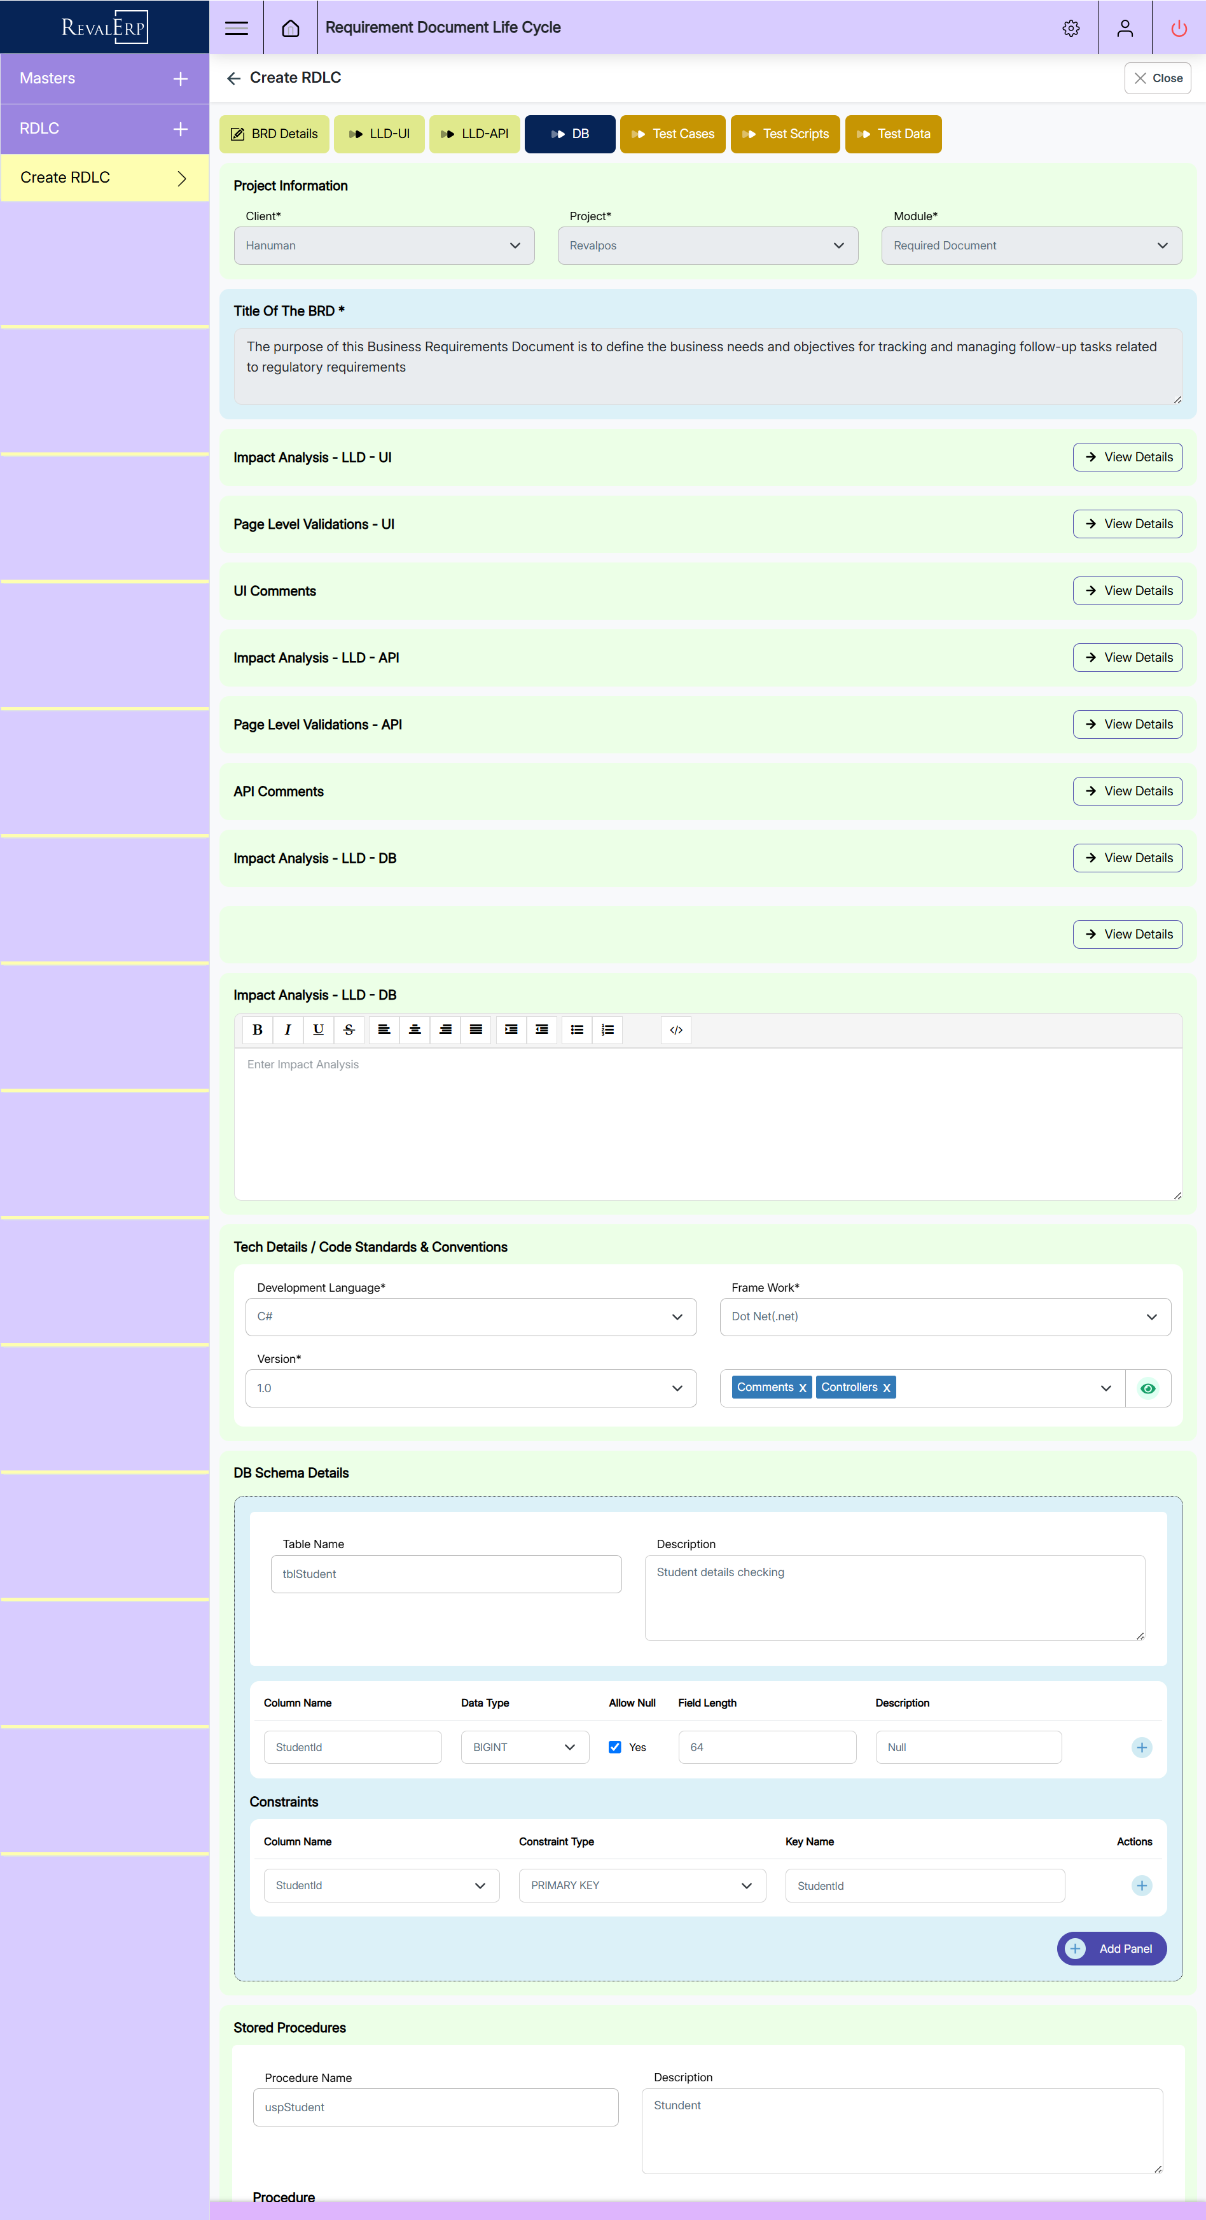Open code view in the editor toolbar
This screenshot has height=2220, width=1206.
pos(676,1030)
